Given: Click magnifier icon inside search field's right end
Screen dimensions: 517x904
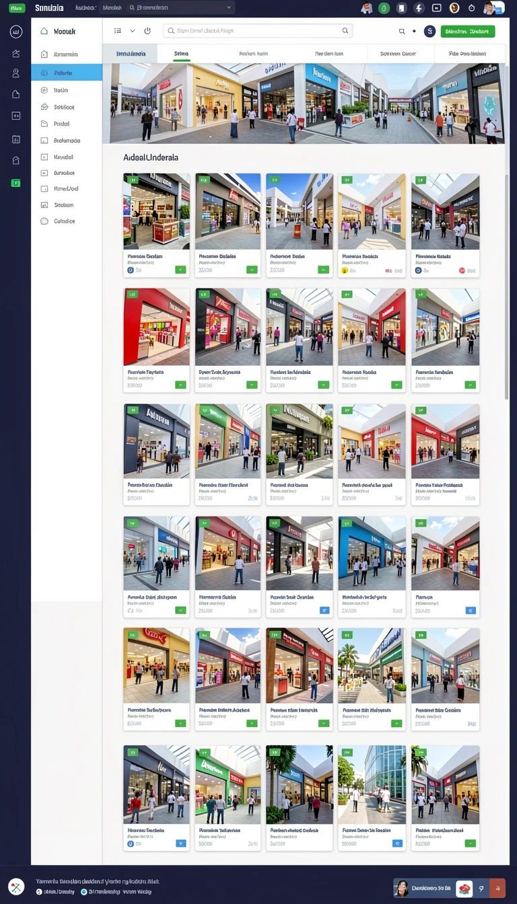Looking at the screenshot, I should point(345,31).
